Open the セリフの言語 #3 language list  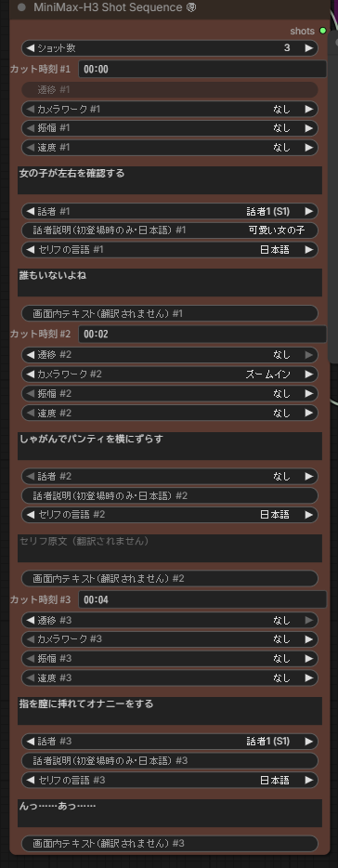(170, 780)
